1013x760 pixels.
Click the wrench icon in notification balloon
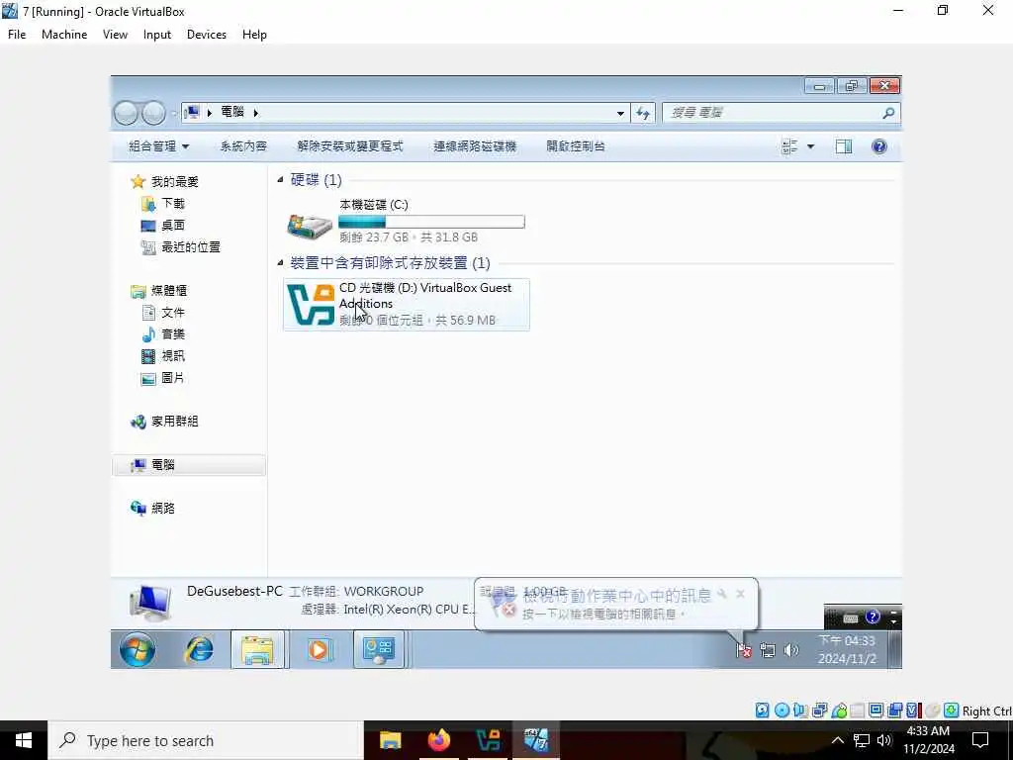[x=722, y=594]
